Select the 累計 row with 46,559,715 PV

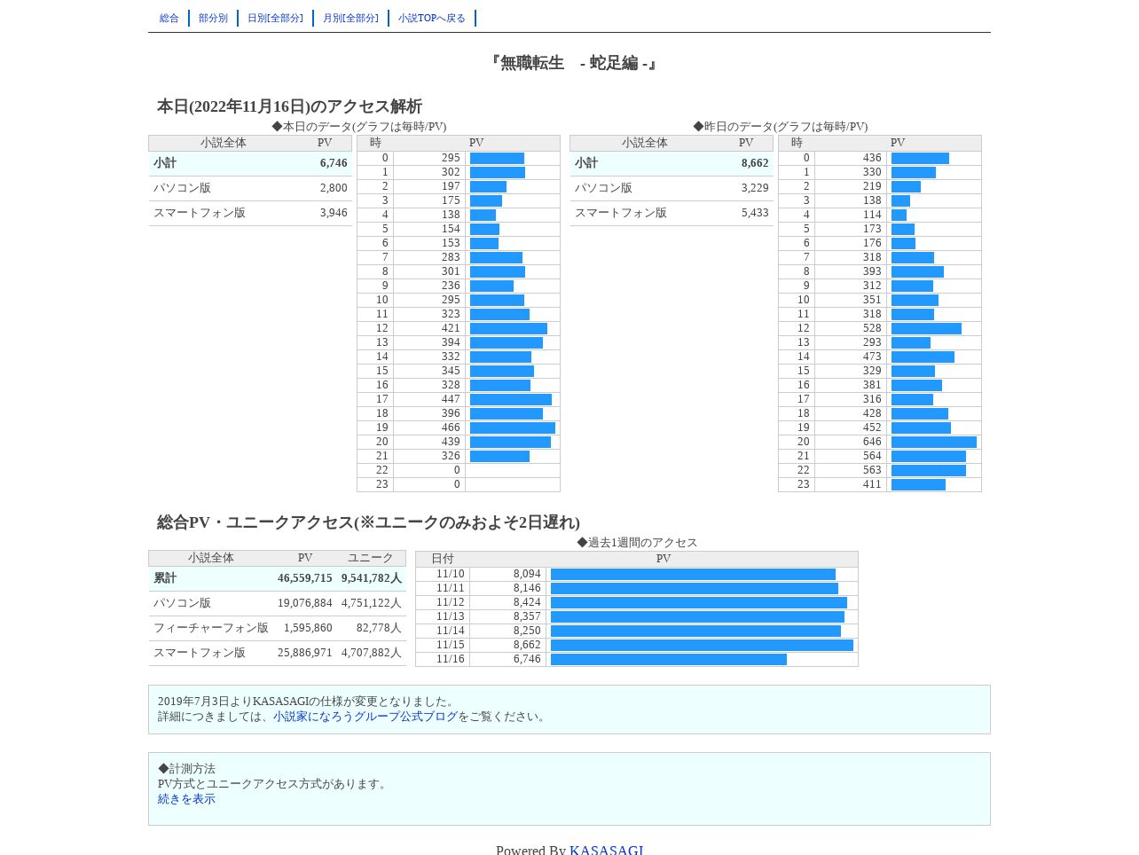tap(278, 578)
